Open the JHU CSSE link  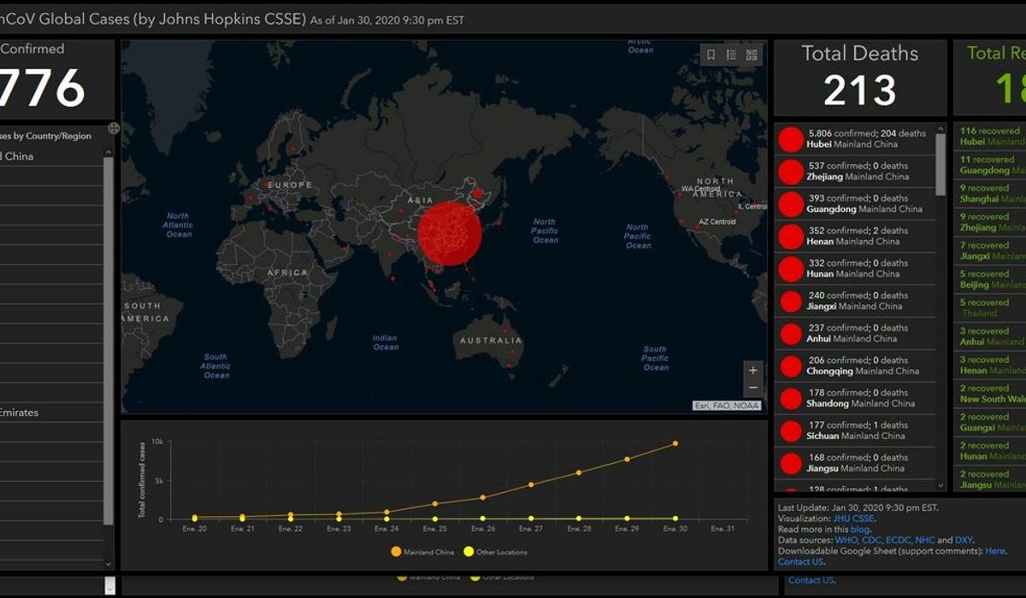(853, 519)
